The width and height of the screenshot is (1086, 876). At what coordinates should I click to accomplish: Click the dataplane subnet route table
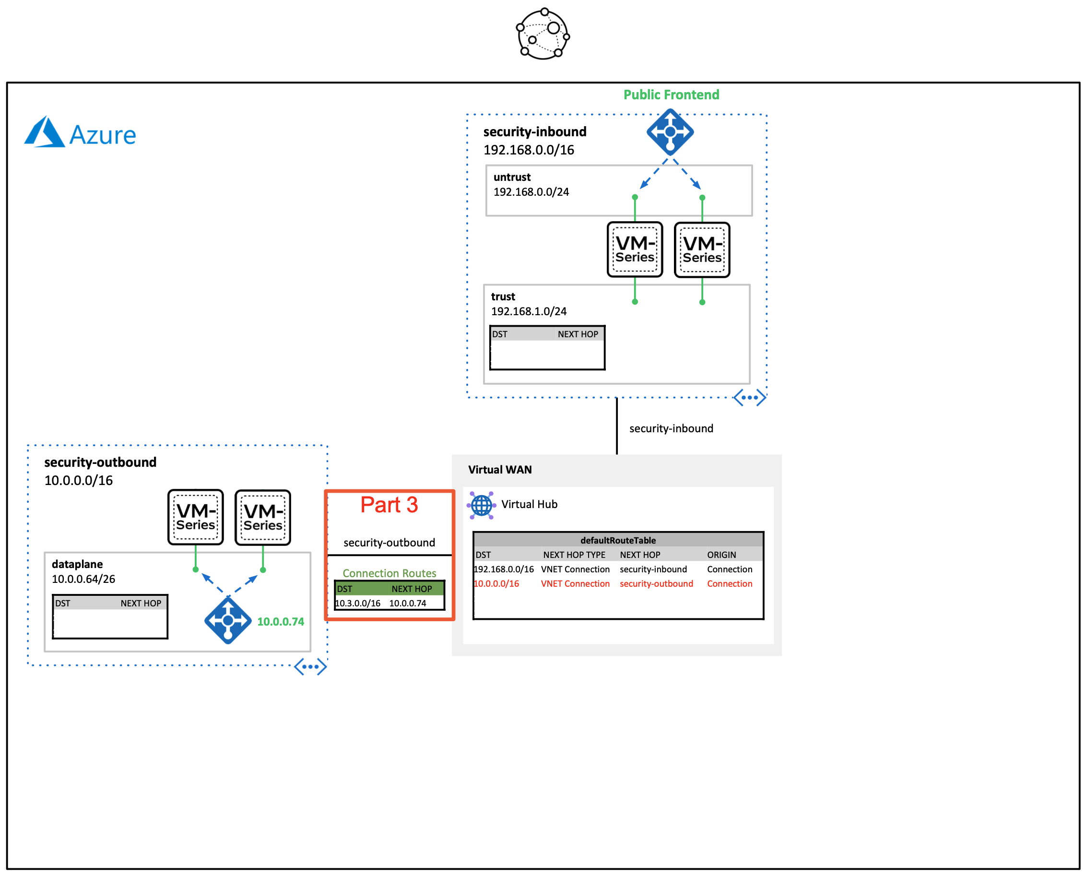click(110, 616)
